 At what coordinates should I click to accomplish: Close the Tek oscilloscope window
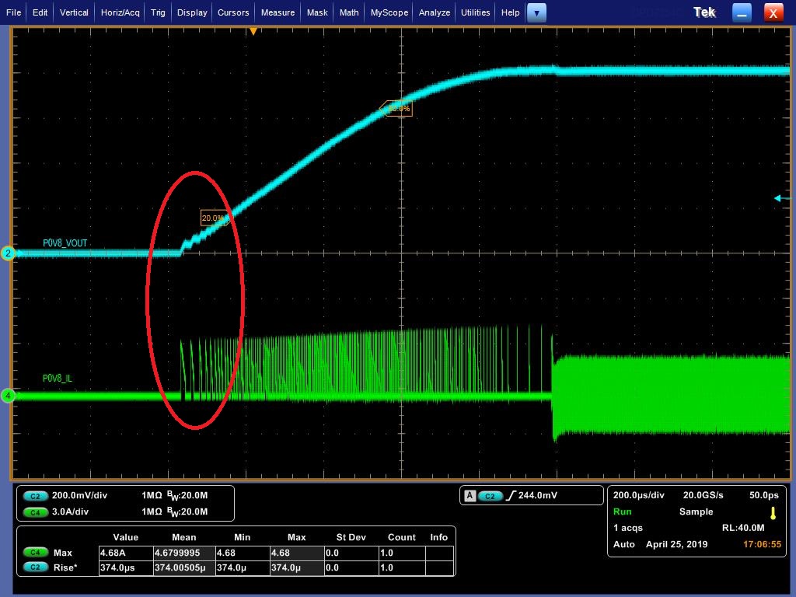(773, 12)
